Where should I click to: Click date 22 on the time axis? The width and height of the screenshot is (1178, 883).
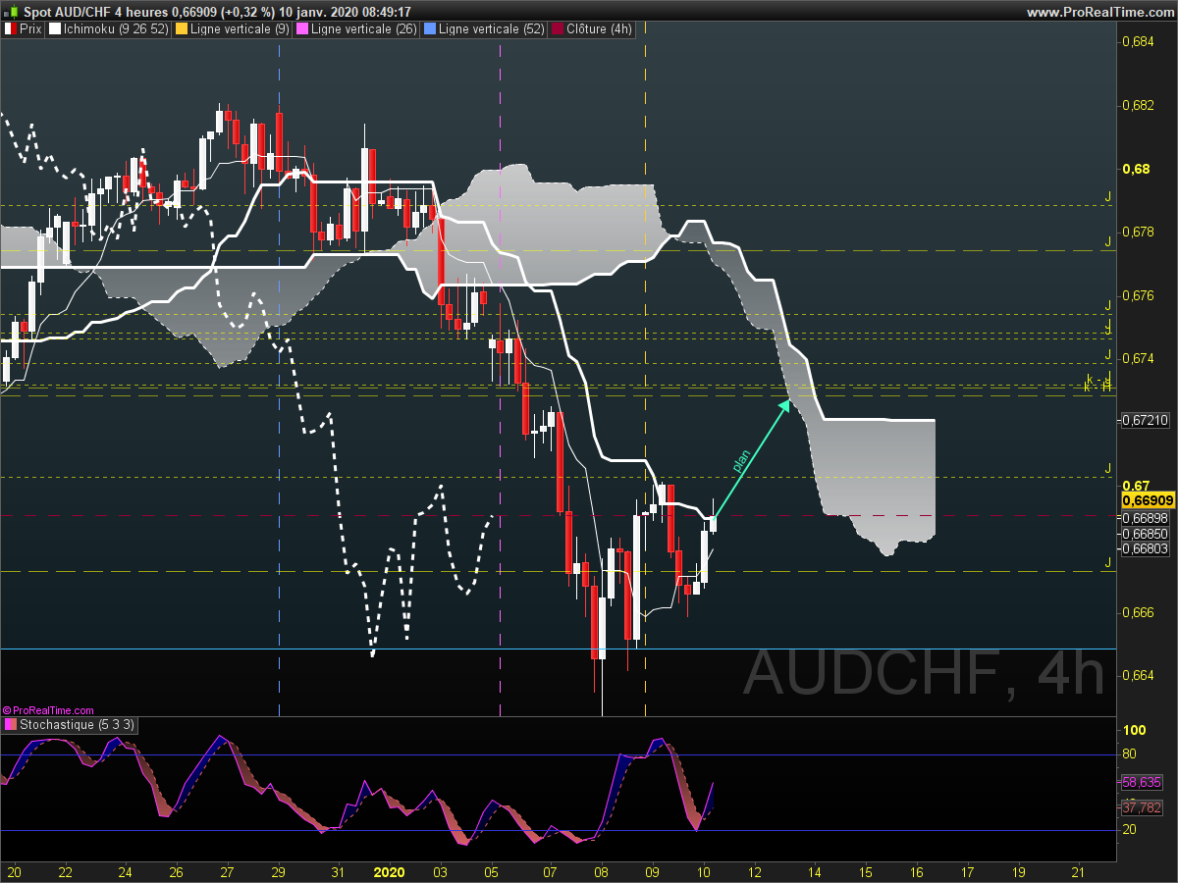[x=65, y=872]
